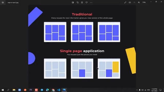The image size is (164, 92).
Task: Open network settings tray icon
Action: [145, 90]
